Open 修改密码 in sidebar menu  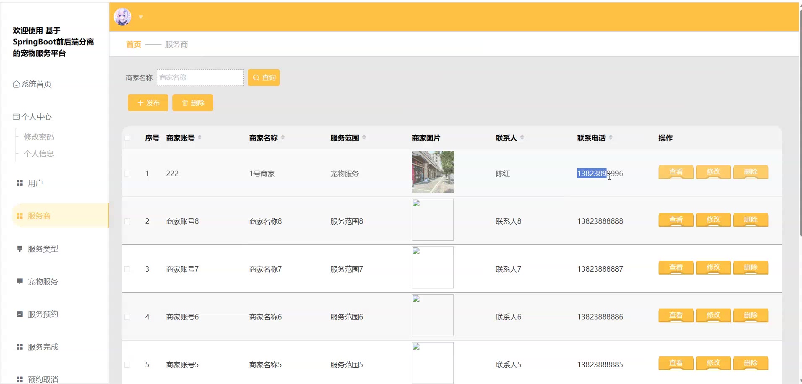pyautogui.click(x=39, y=137)
